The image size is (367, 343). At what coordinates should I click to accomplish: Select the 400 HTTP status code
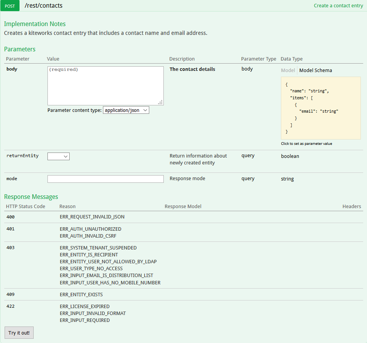pos(10,217)
